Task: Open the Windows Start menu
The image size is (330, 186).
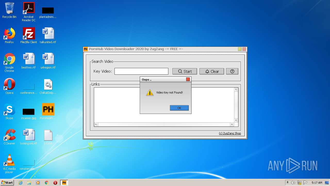Action: pos(7,182)
